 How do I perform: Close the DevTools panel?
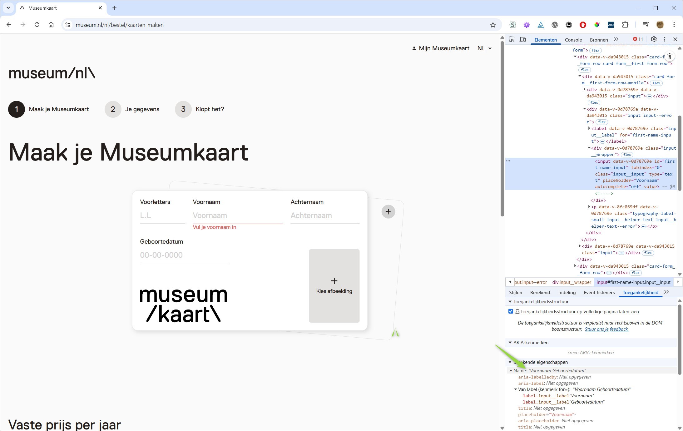(675, 39)
